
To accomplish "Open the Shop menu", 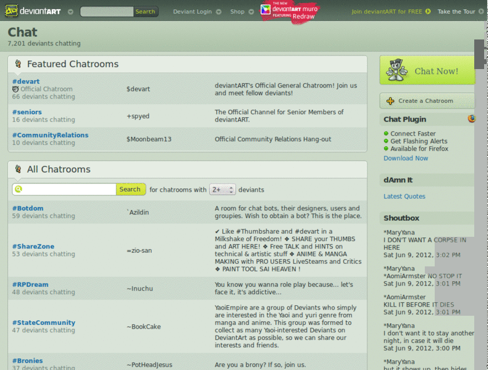I will tap(237, 12).
